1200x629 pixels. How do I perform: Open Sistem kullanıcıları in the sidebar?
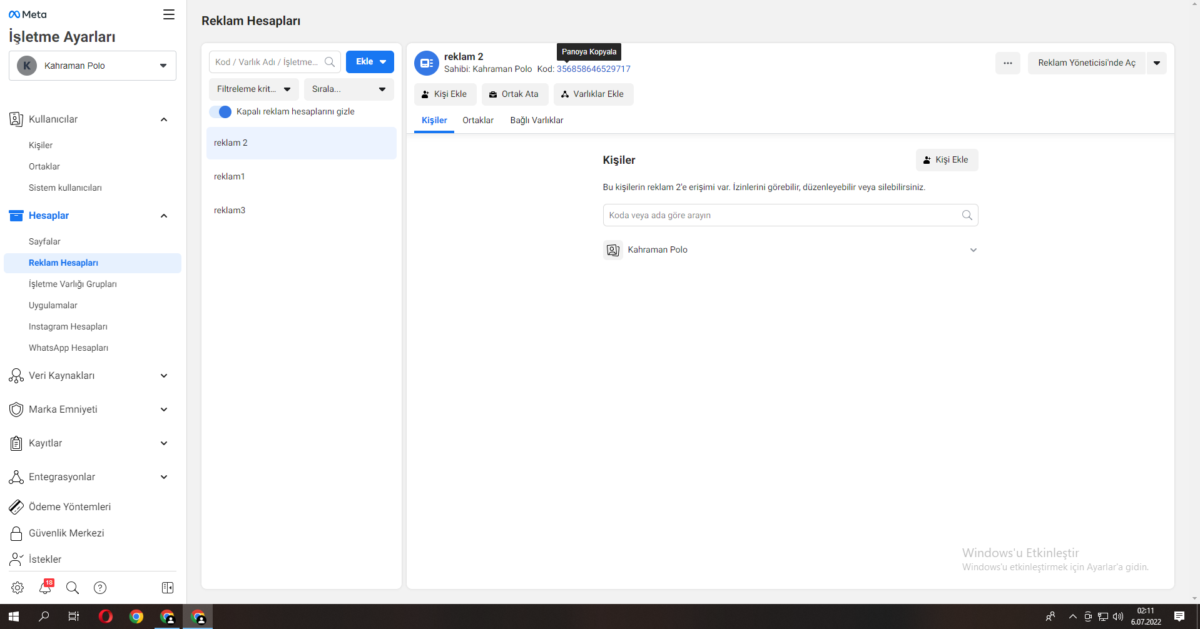[65, 188]
